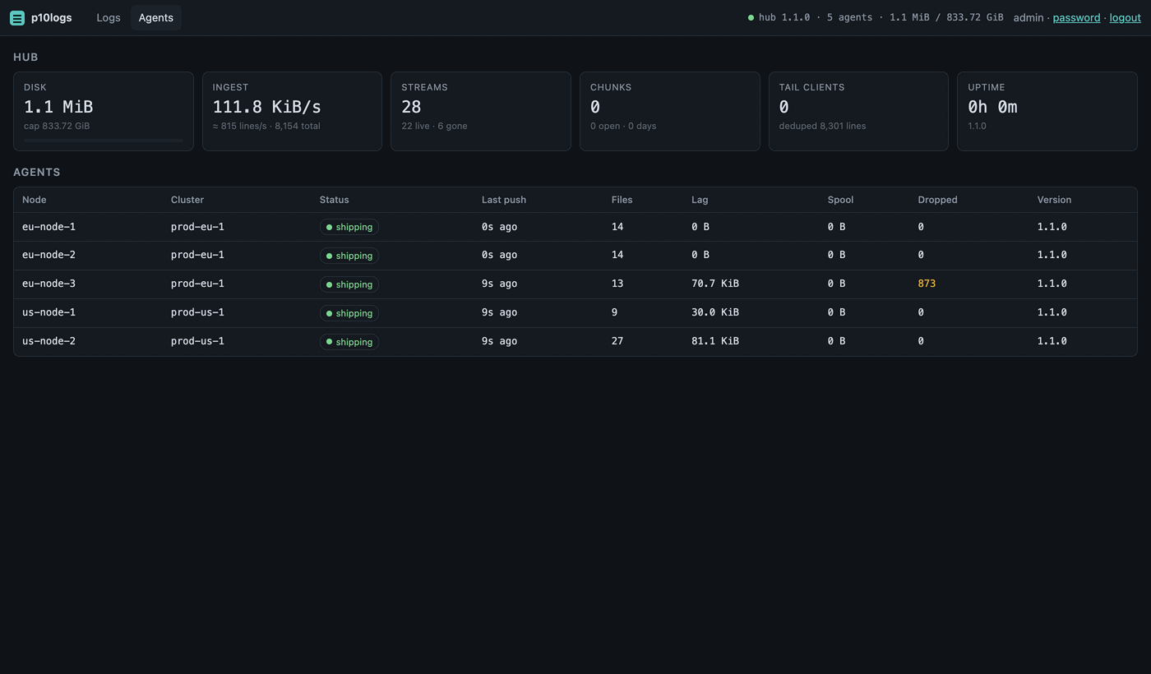Click the p10logs logo icon
The height and width of the screenshot is (674, 1151).
coord(17,18)
